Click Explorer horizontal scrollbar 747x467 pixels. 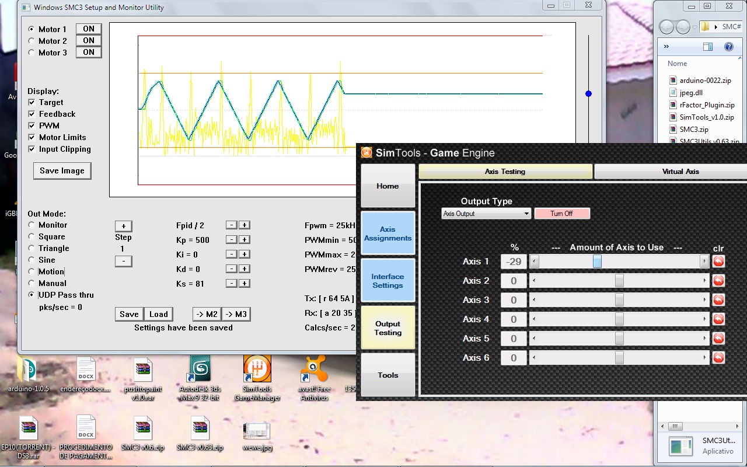tap(700, 426)
